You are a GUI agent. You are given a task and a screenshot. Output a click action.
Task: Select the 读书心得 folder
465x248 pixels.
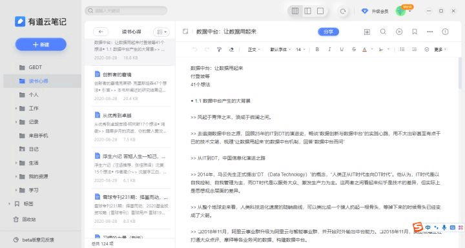(43, 81)
